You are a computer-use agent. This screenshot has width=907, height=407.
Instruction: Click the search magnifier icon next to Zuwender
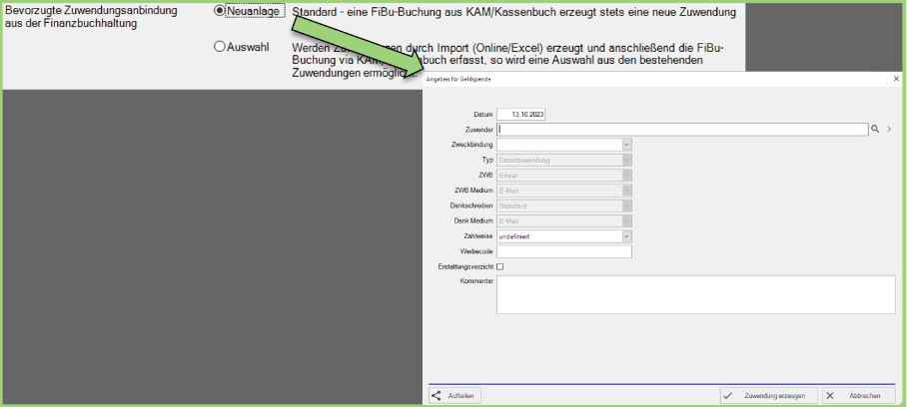[x=874, y=129]
